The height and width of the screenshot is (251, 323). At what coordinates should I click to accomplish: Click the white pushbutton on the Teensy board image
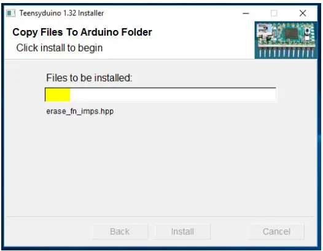[x=307, y=31]
